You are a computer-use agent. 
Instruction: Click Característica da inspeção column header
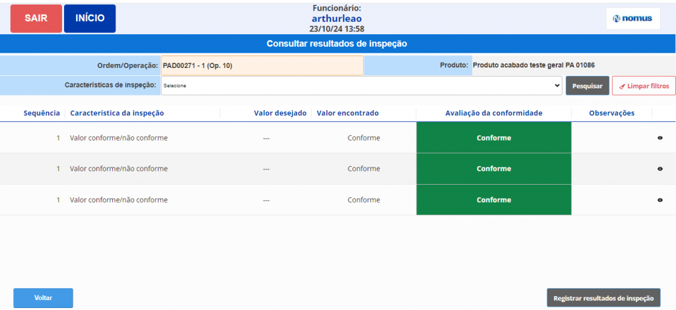pos(117,113)
